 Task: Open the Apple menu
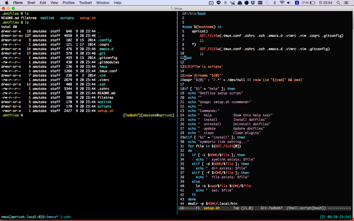(x=7, y=3)
